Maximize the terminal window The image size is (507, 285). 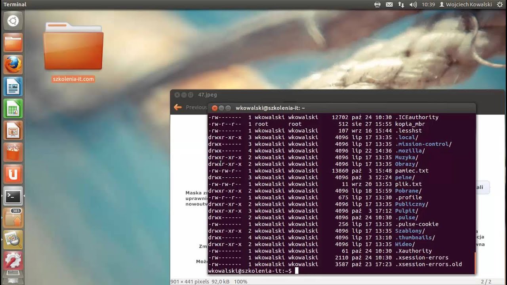[x=228, y=108]
